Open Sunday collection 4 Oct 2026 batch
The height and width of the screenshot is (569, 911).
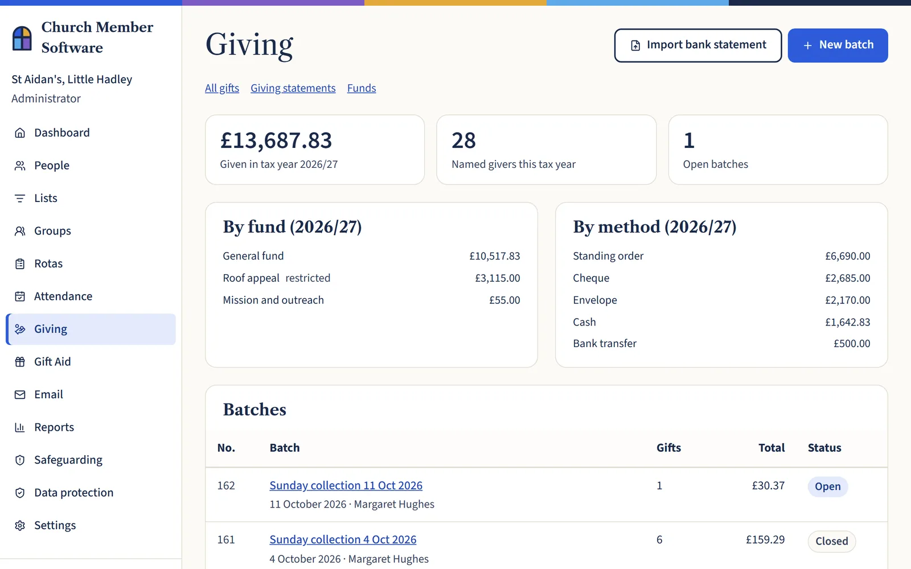(x=343, y=539)
